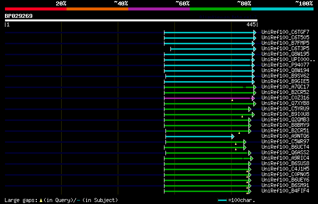Select the UniRef100_B9GIE5 label

pos(285,82)
